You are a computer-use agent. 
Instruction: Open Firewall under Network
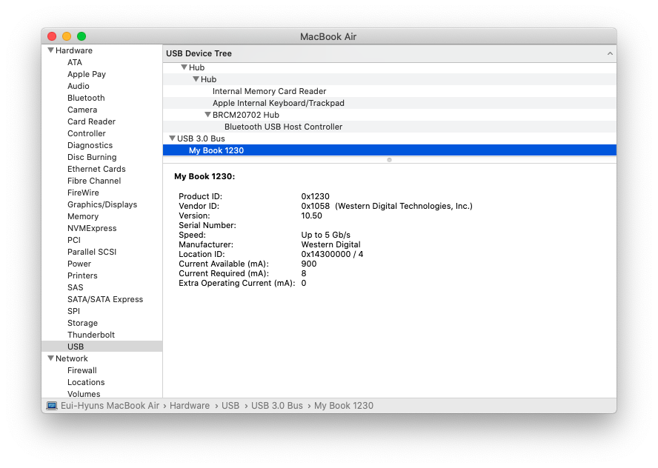coord(82,370)
